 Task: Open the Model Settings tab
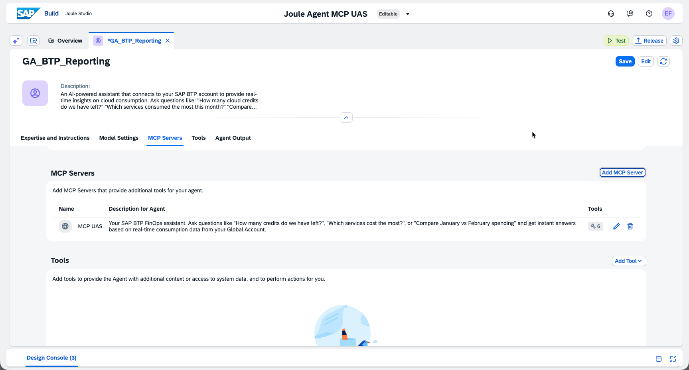coord(119,138)
